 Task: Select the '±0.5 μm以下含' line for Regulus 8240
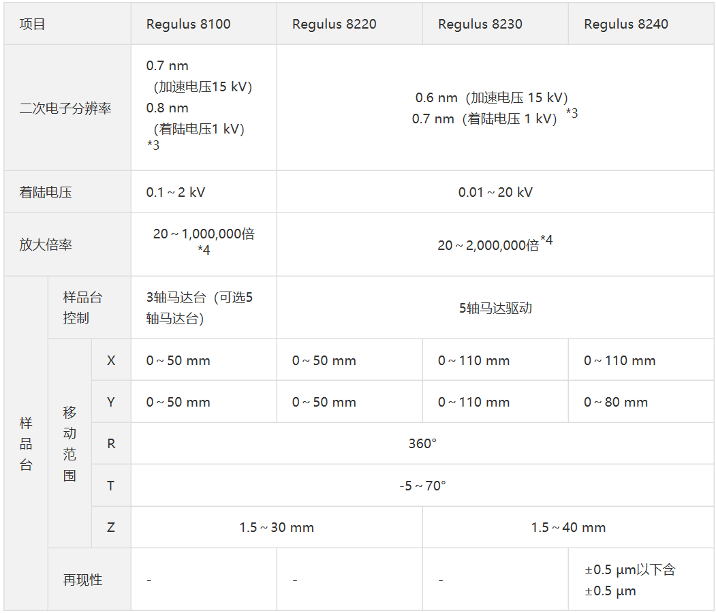[x=629, y=569]
